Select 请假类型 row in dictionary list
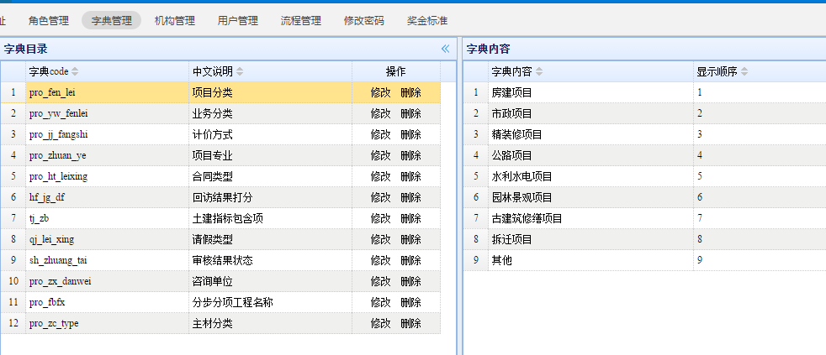The height and width of the screenshot is (355, 826). (x=212, y=239)
